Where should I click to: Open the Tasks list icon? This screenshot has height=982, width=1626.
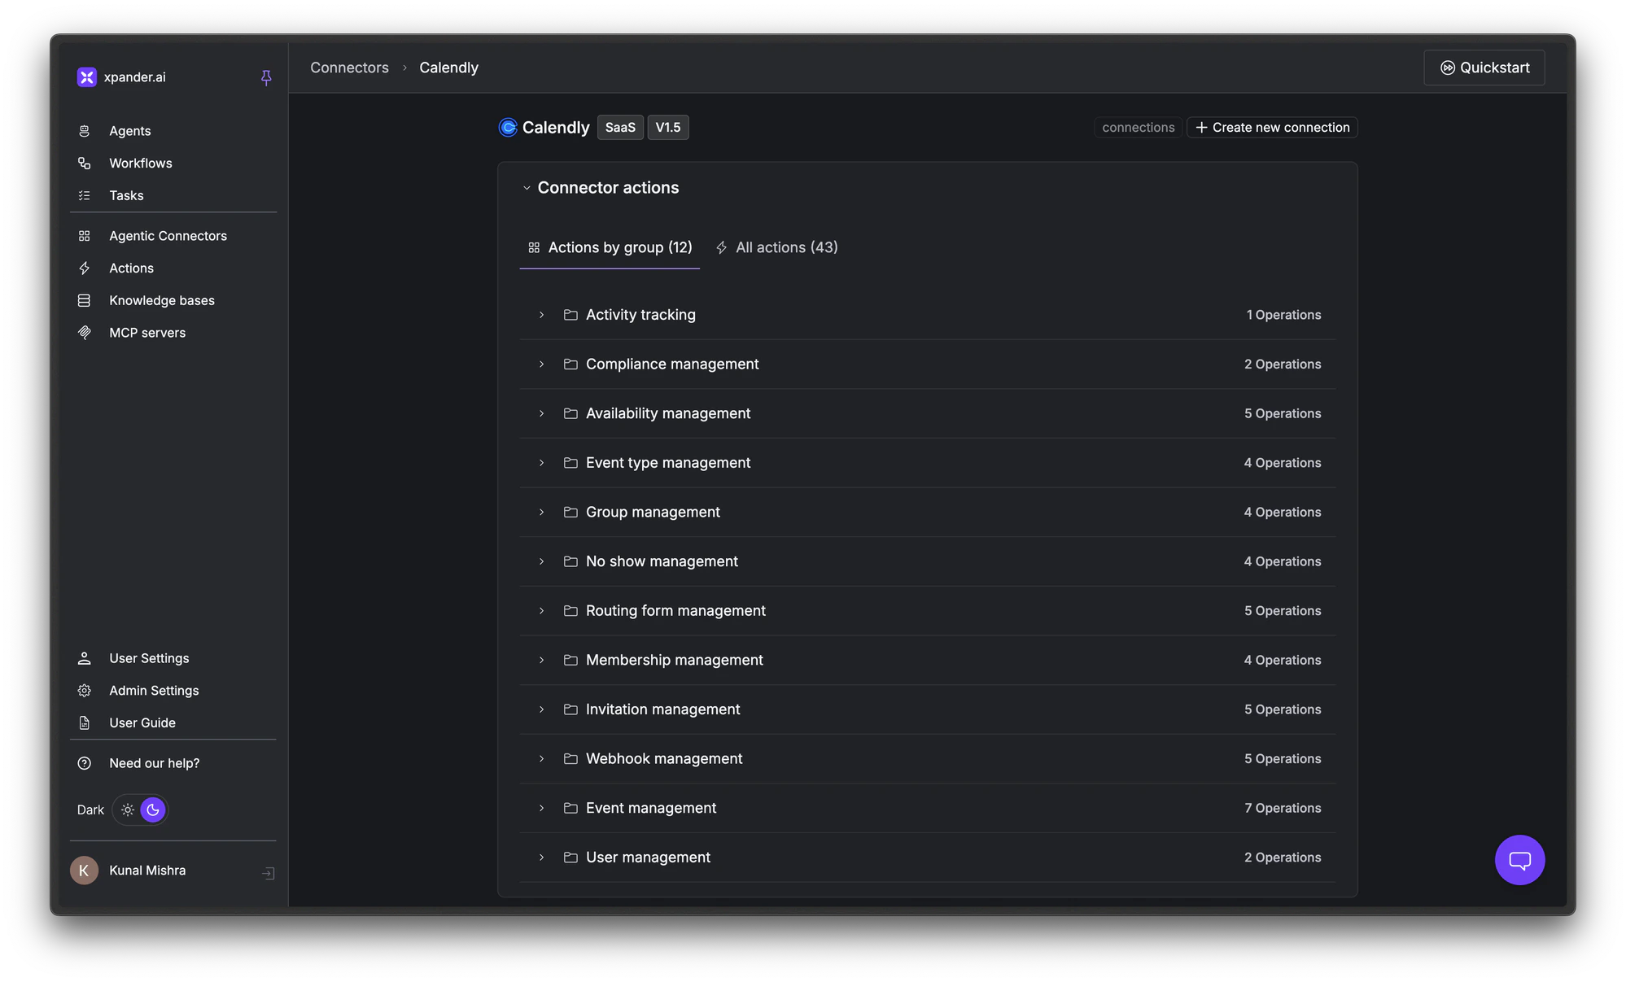click(x=85, y=195)
